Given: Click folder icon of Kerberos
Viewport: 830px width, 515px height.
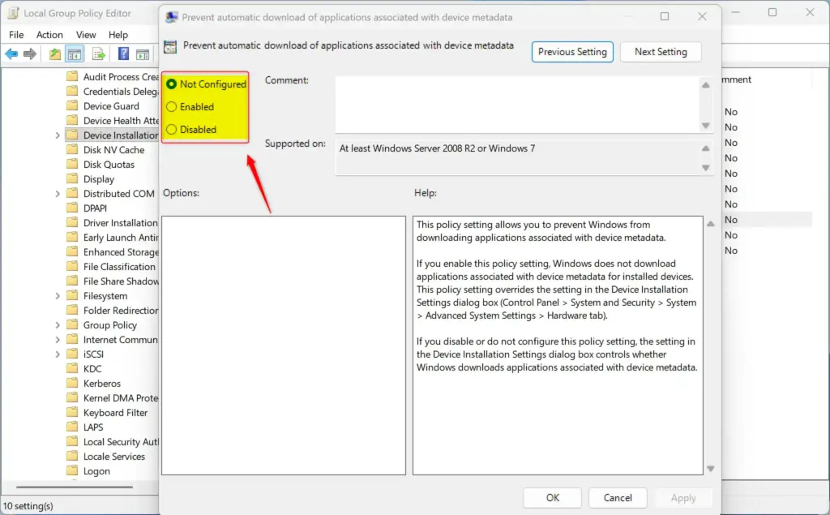Looking at the screenshot, I should [x=72, y=383].
